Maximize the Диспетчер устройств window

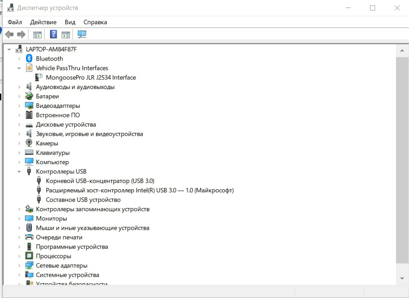[x=373, y=8]
